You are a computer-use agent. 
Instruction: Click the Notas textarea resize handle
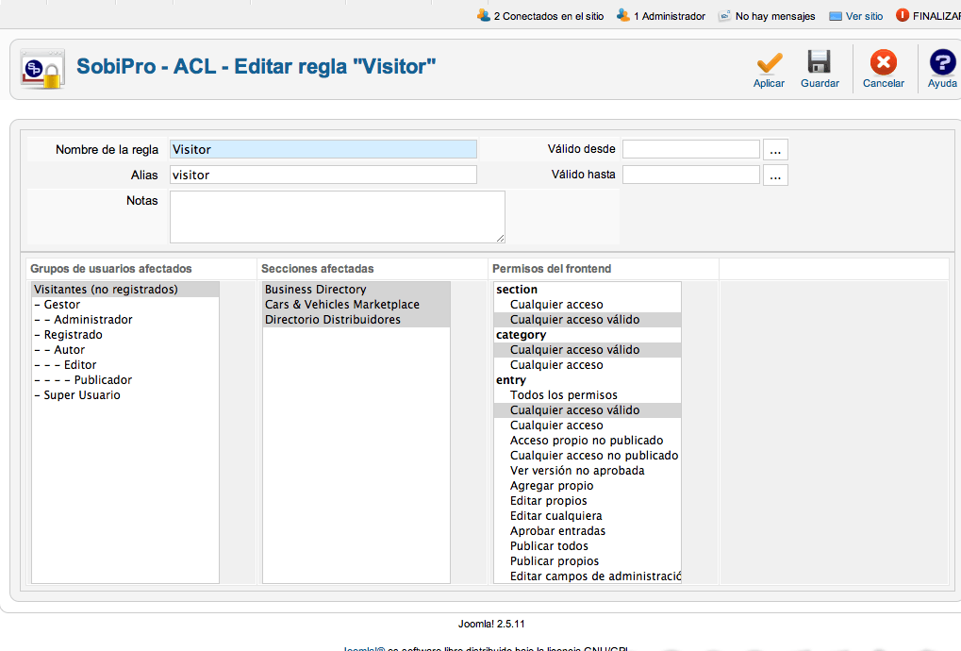[500, 239]
